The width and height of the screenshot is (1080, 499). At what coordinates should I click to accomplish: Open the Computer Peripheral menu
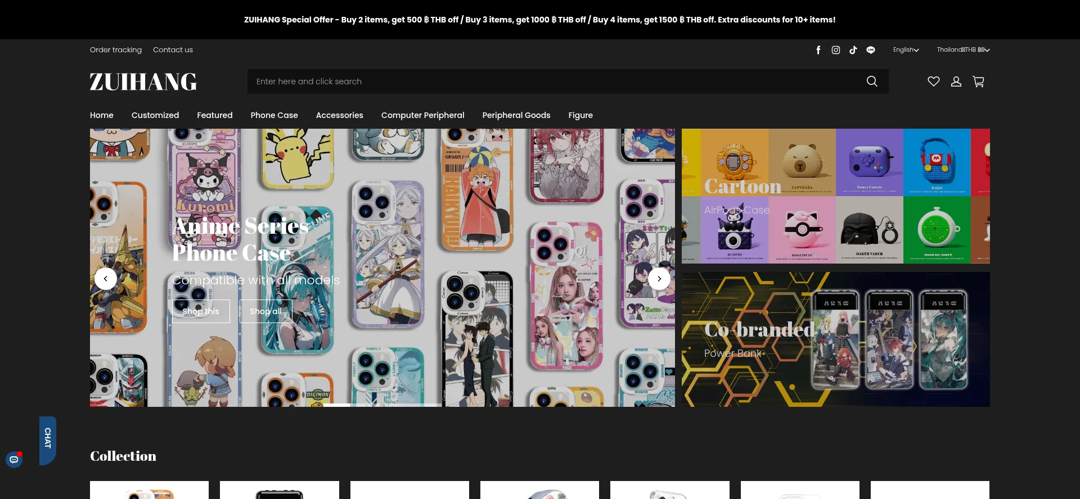(423, 115)
